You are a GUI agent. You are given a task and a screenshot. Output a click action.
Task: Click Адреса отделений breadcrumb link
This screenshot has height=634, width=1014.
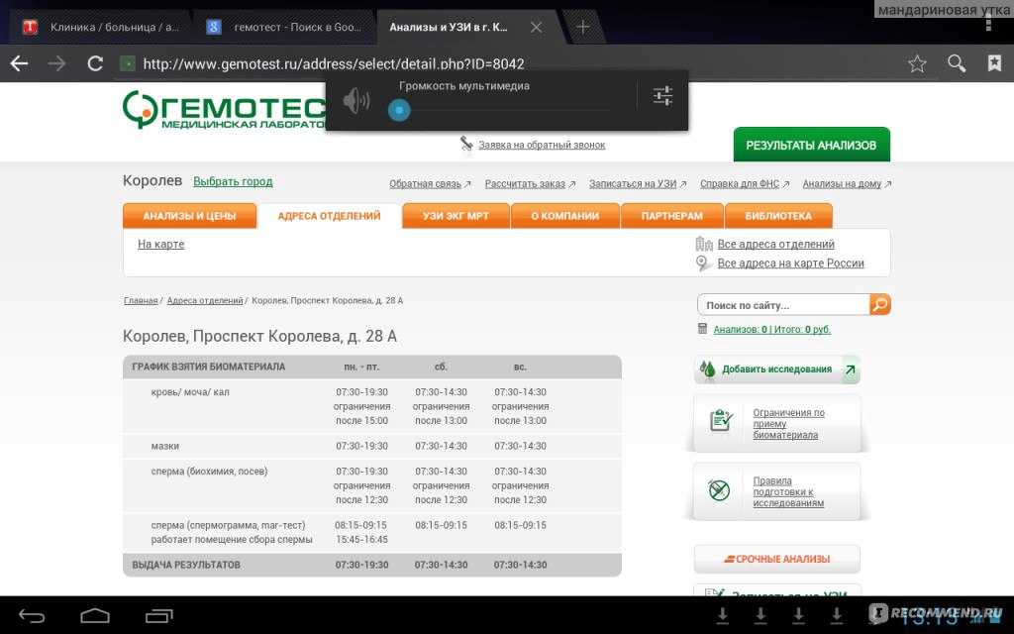205,301
